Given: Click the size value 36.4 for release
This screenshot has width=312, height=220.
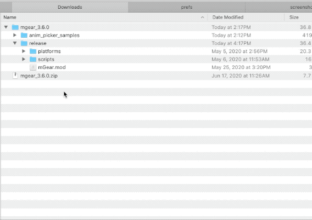Looking at the screenshot, I should click(x=305, y=43).
